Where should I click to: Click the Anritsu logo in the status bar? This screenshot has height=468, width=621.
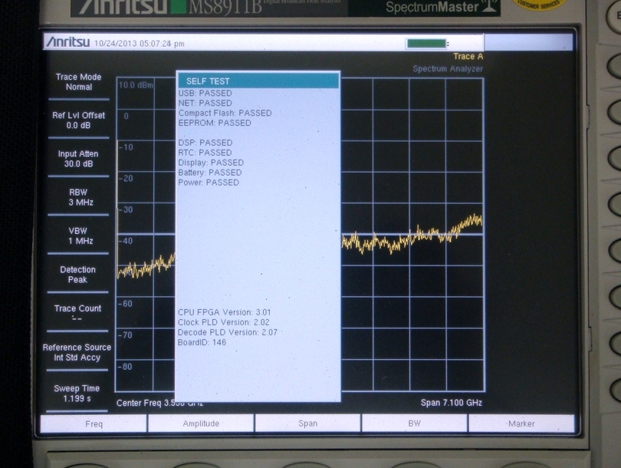[x=67, y=41]
